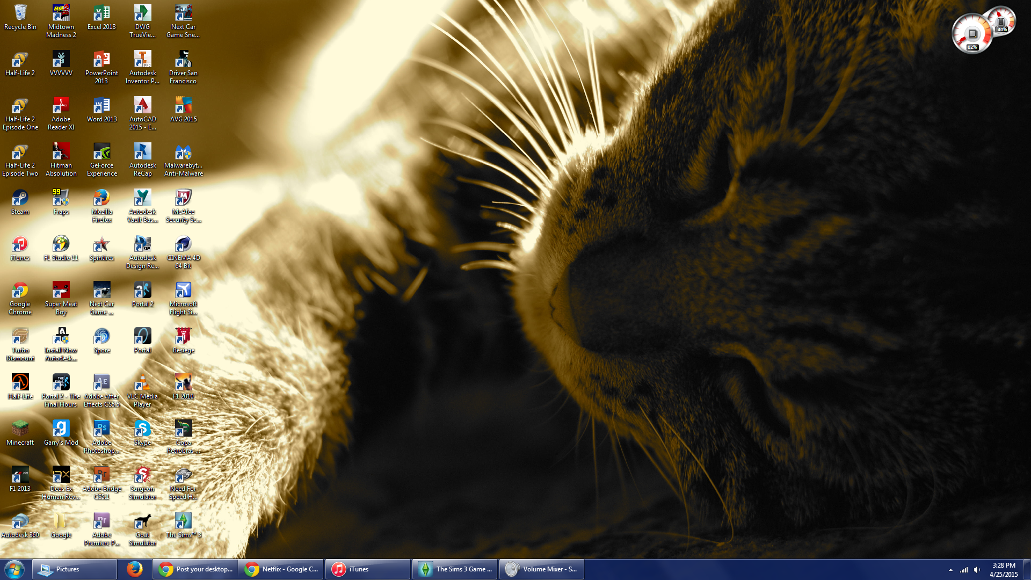Select the Word 2013 shortcut
This screenshot has height=580, width=1031.
102,110
